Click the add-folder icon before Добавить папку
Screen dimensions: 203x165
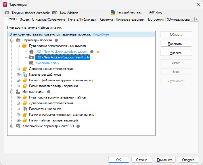tap(31, 63)
